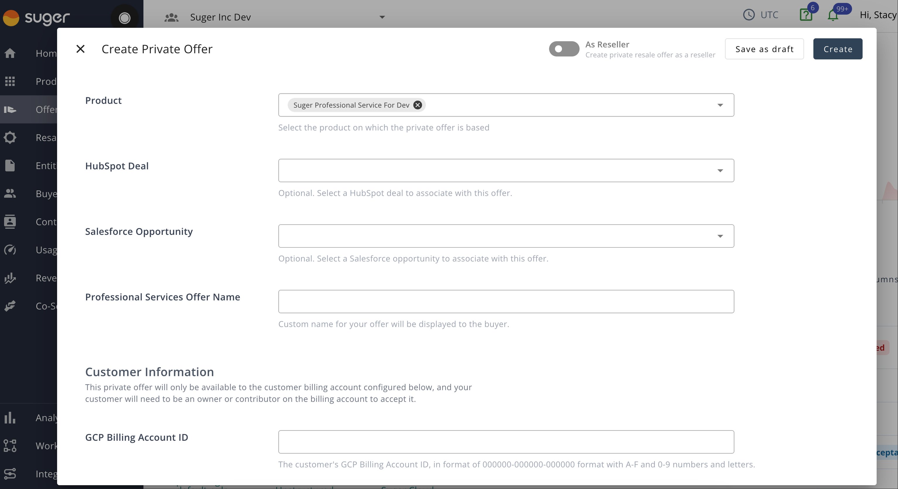Open Usage gauge icon in sidebar
The width and height of the screenshot is (898, 489).
click(x=10, y=249)
